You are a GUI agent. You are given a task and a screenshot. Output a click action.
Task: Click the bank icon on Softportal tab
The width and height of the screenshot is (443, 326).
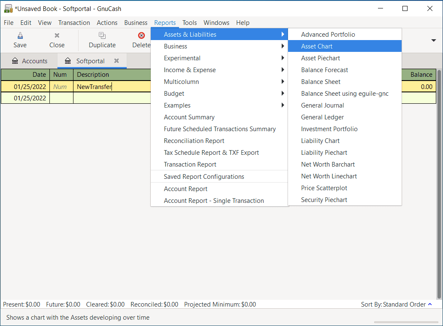68,61
